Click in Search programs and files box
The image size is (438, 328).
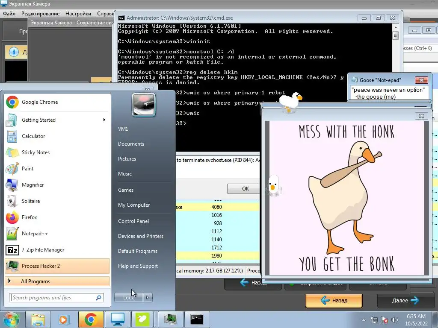tap(53, 298)
